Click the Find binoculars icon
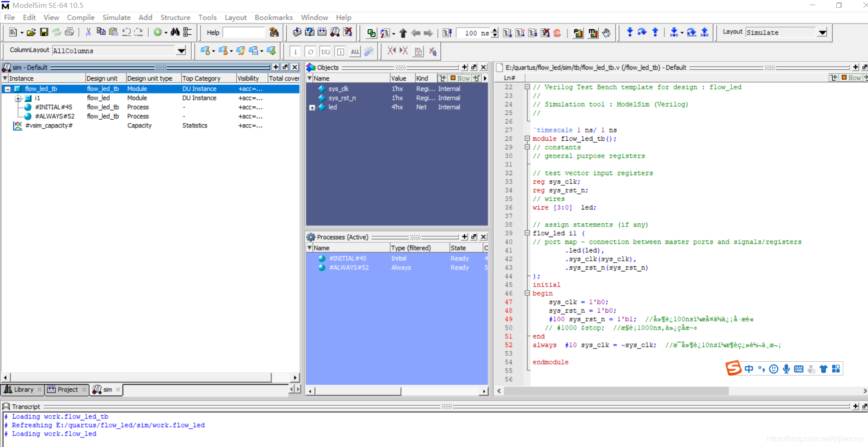The image size is (868, 447). click(x=175, y=32)
